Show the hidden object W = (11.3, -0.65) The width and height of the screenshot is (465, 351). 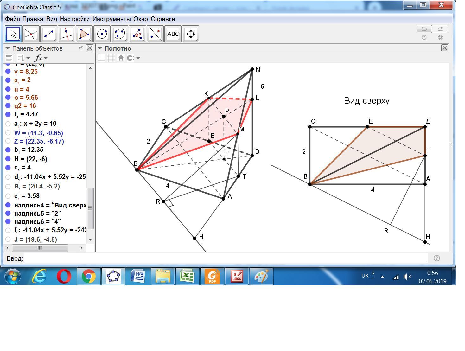(x=8, y=133)
